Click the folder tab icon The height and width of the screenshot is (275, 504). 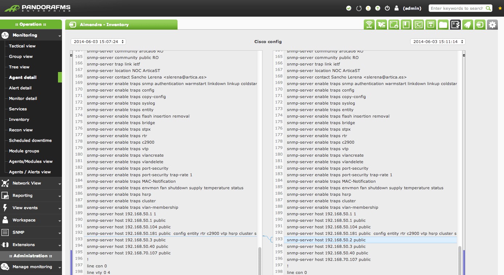(443, 25)
